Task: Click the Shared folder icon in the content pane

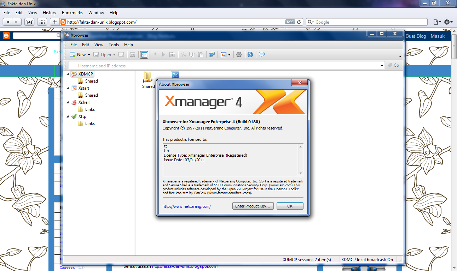Action: [x=148, y=77]
